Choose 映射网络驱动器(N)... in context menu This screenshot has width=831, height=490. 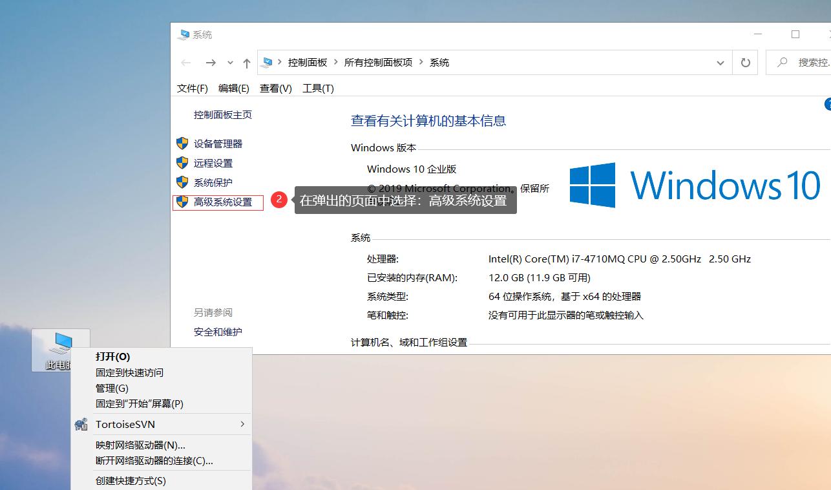(140, 445)
